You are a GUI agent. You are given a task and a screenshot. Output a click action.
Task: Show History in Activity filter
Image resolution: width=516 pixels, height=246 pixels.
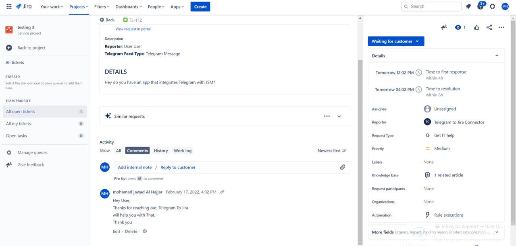[160, 151]
